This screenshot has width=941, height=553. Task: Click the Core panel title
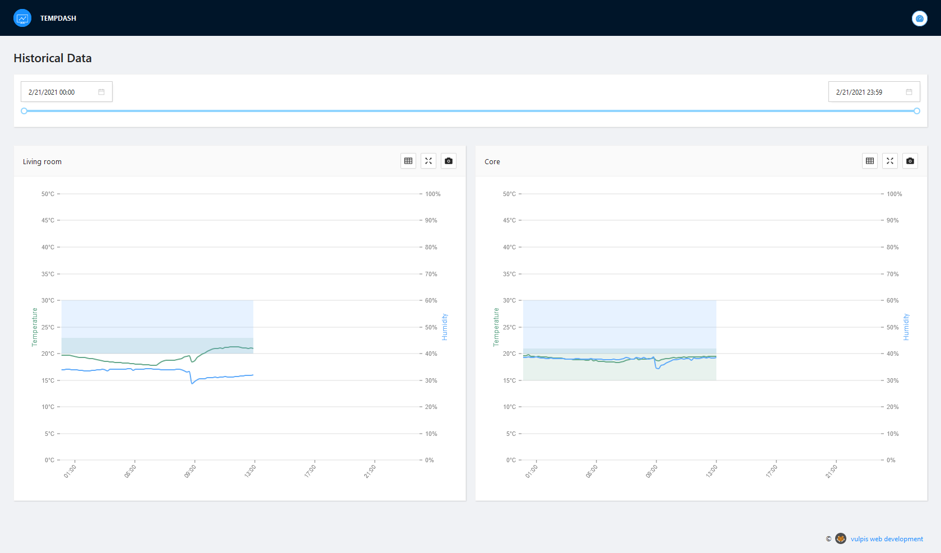492,161
